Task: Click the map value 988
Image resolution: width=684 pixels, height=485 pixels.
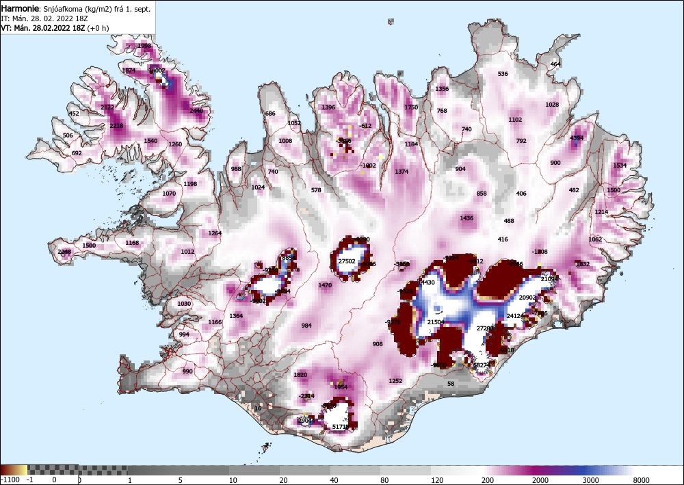Action: [236, 169]
